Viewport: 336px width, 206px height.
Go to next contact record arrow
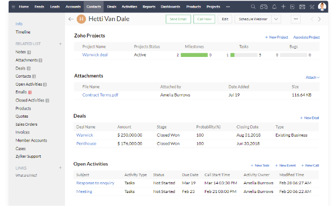tap(319, 19)
